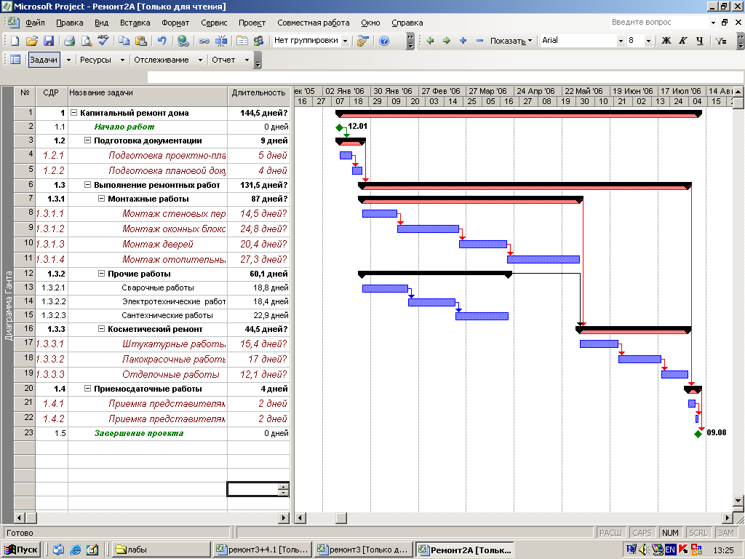This screenshot has width=745, height=559.
Task: Assign resources people icon
Action: (258, 41)
